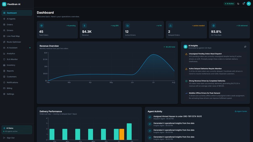253x142 pixels.
Task: Click the 45 Total Orders card
Action: [57, 30]
